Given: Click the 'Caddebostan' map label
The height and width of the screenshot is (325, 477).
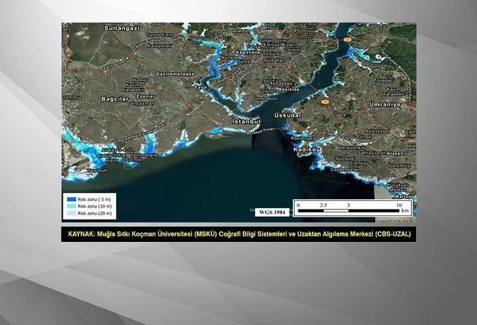Looking at the screenshot, I should [345, 169].
